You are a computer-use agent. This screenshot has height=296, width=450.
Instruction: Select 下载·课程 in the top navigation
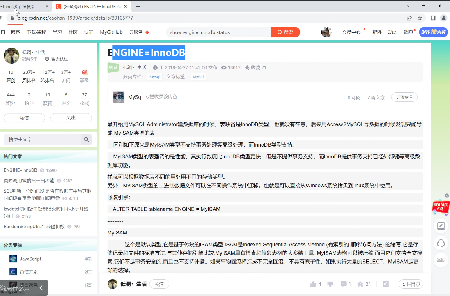tap(36, 32)
